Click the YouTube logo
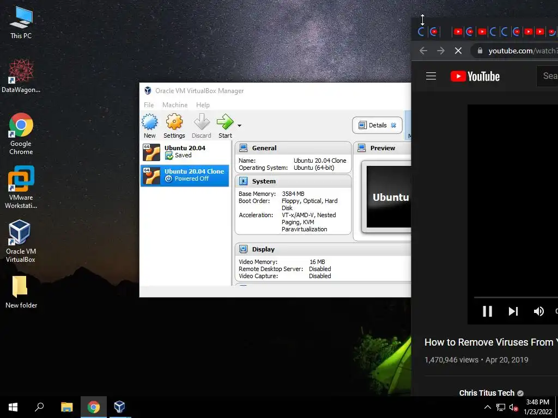 (475, 76)
